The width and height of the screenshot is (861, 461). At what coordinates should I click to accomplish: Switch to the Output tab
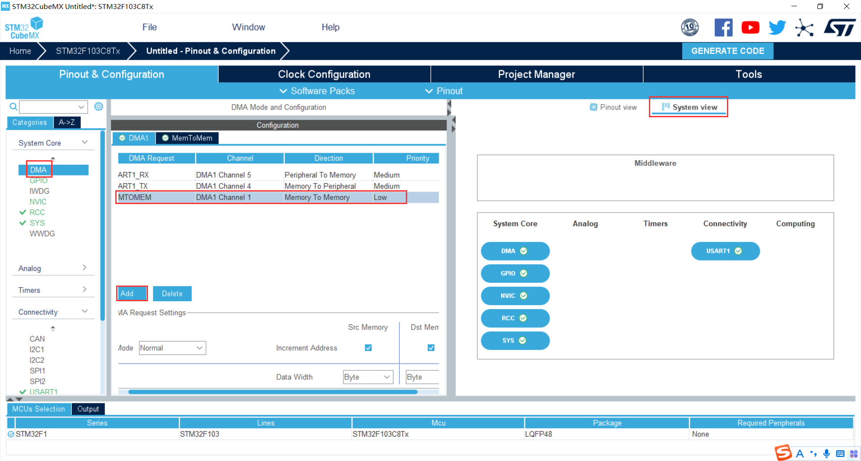click(88, 409)
